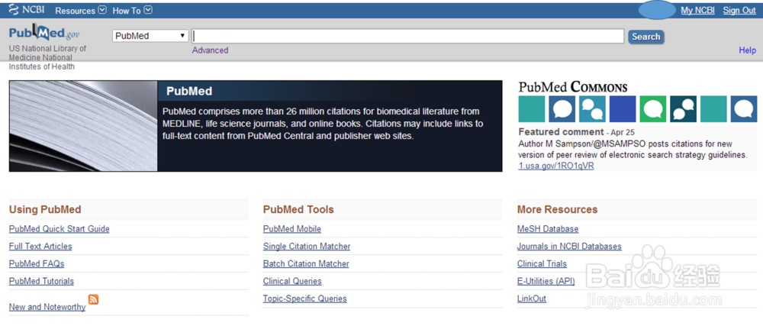This screenshot has width=763, height=326.
Task: Open the MeSH Database link
Action: 548,229
